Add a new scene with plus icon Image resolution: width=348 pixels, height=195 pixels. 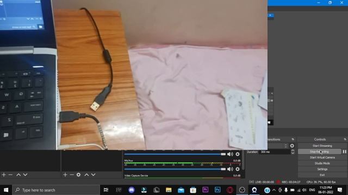[4, 174]
